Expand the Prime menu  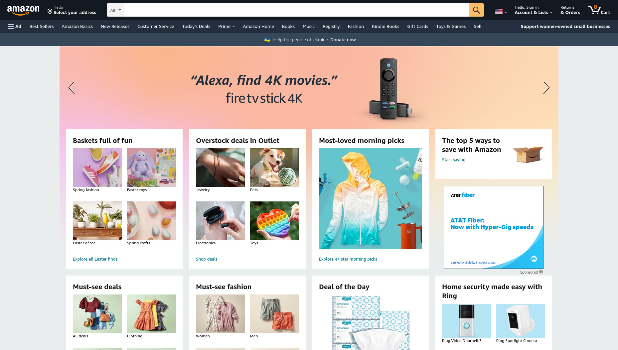[x=227, y=26]
